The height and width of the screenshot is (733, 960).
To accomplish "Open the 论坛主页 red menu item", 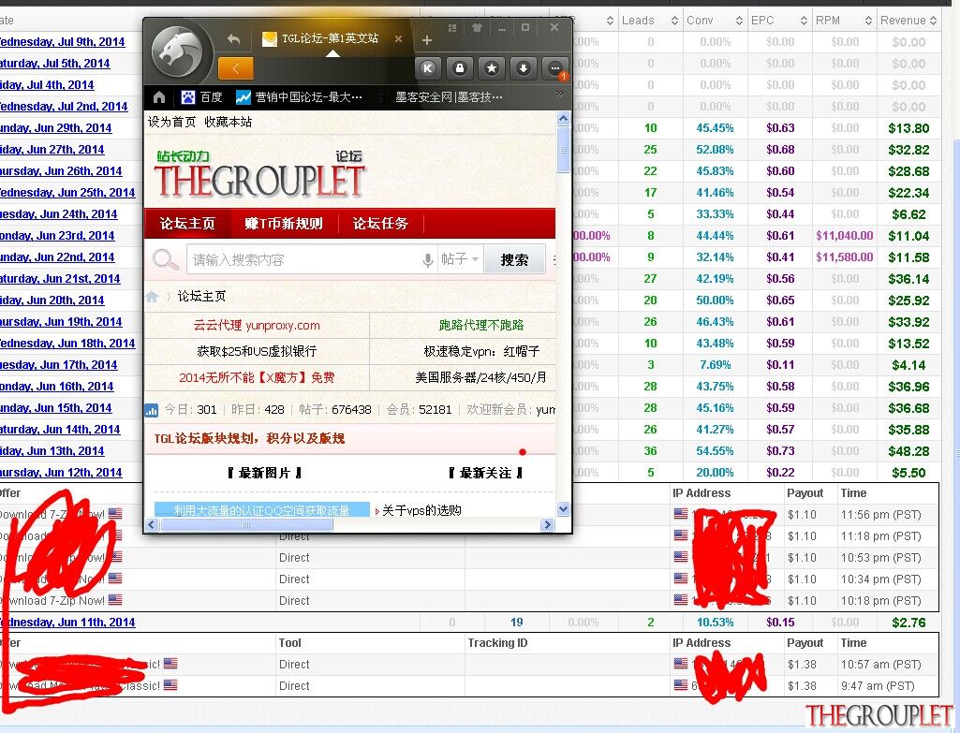I will coord(187,224).
